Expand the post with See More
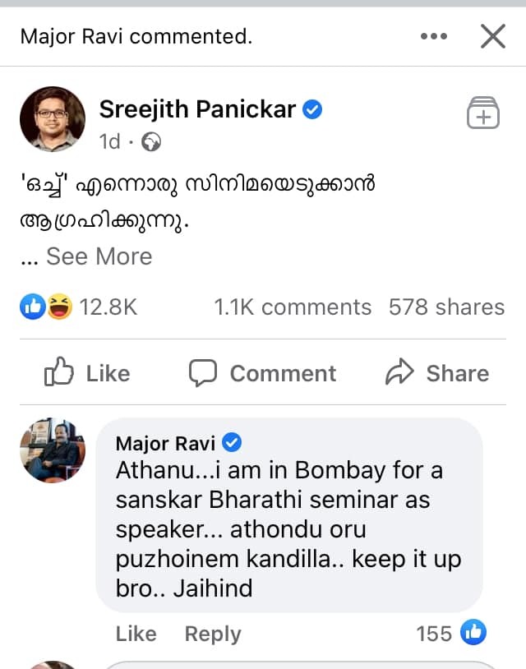 coord(99,256)
